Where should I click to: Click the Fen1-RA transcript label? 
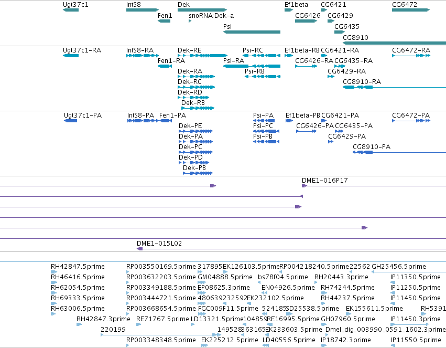click(x=171, y=61)
